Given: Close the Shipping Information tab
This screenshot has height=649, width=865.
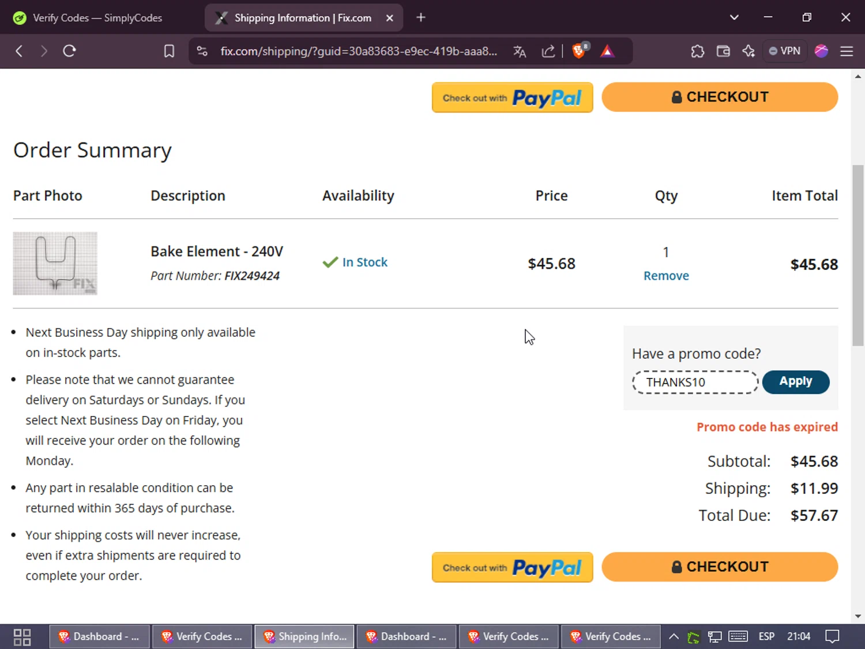Looking at the screenshot, I should pos(390,18).
